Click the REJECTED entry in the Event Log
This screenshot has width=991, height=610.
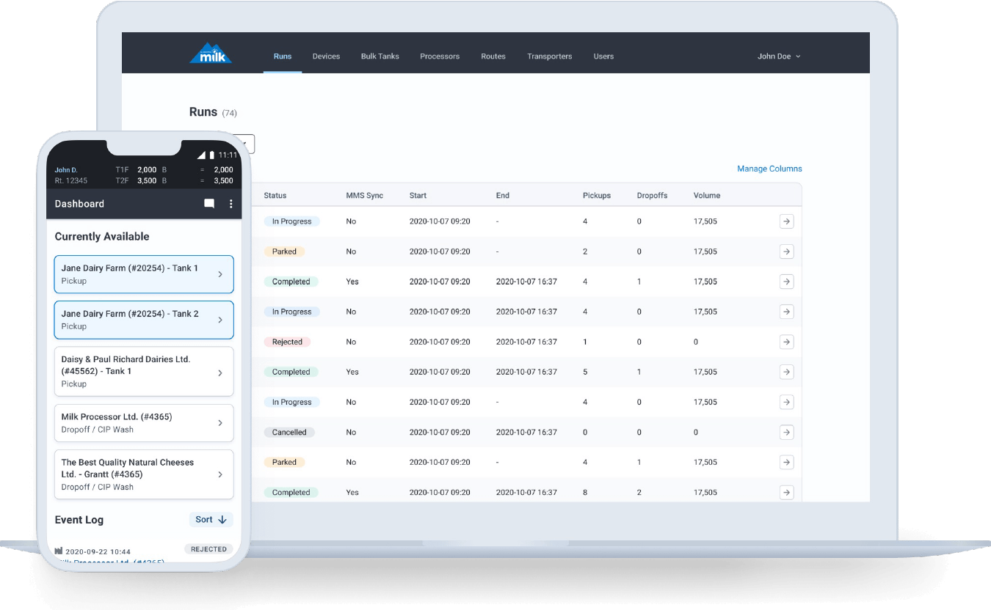208,548
